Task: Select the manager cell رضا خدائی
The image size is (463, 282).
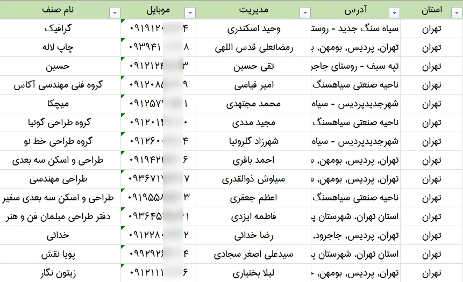Action: tap(254, 235)
